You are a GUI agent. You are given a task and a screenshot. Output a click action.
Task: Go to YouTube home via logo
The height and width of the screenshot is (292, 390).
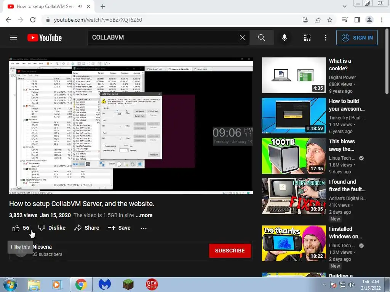click(45, 38)
